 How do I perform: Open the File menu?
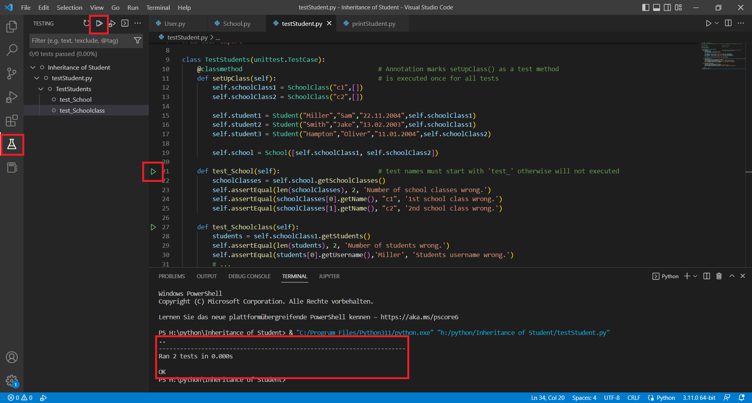tap(25, 7)
